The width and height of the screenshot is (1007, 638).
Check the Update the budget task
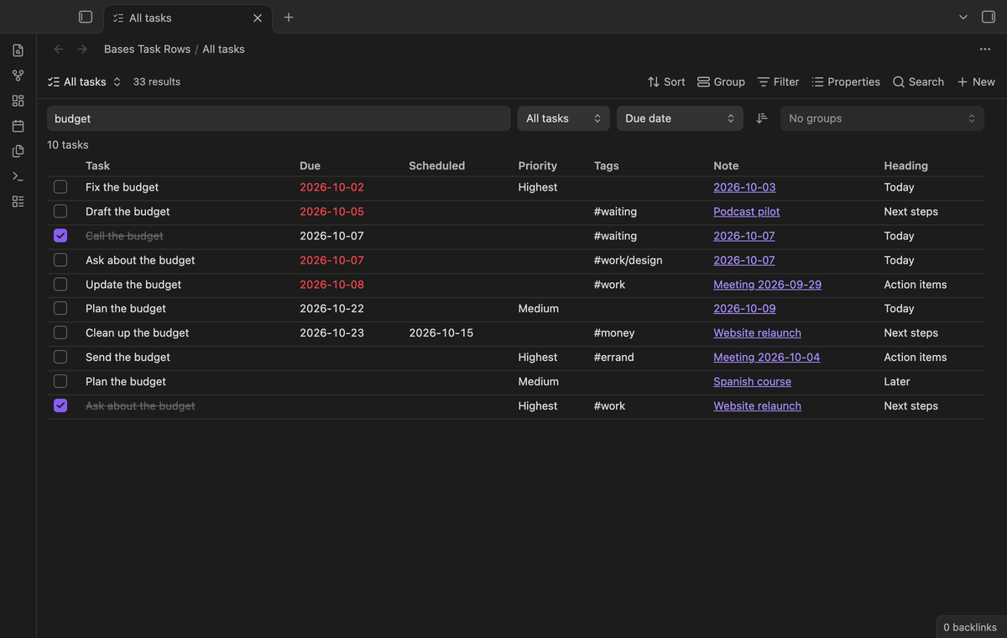tap(60, 285)
